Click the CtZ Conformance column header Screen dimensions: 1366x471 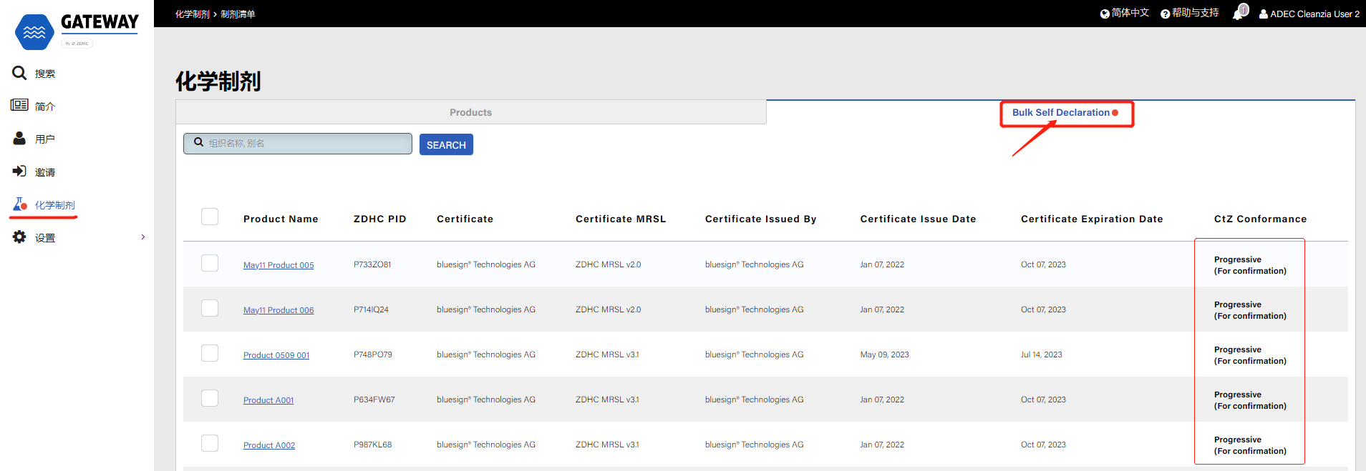[1261, 219]
